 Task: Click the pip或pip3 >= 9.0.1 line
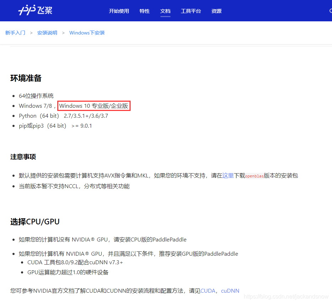click(x=56, y=126)
